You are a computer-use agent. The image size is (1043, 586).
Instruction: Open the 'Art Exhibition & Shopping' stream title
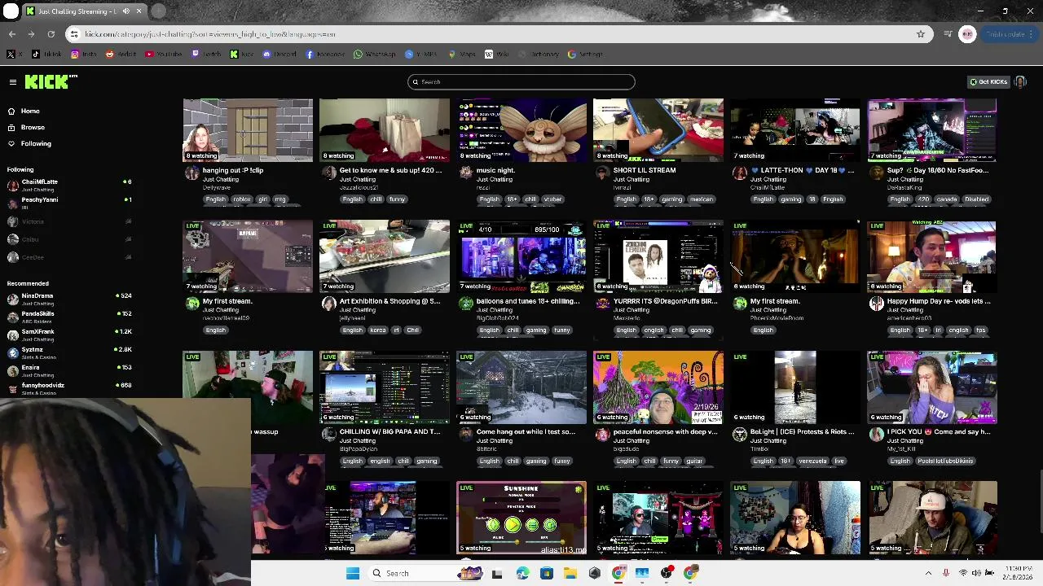[x=389, y=301]
